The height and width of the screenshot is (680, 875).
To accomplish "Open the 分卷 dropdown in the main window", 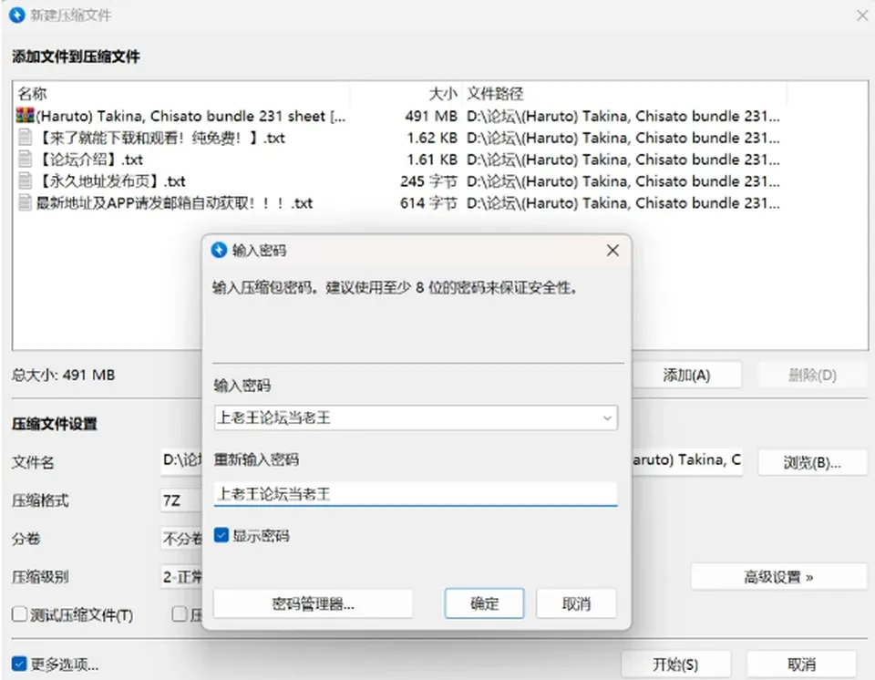I will [180, 538].
